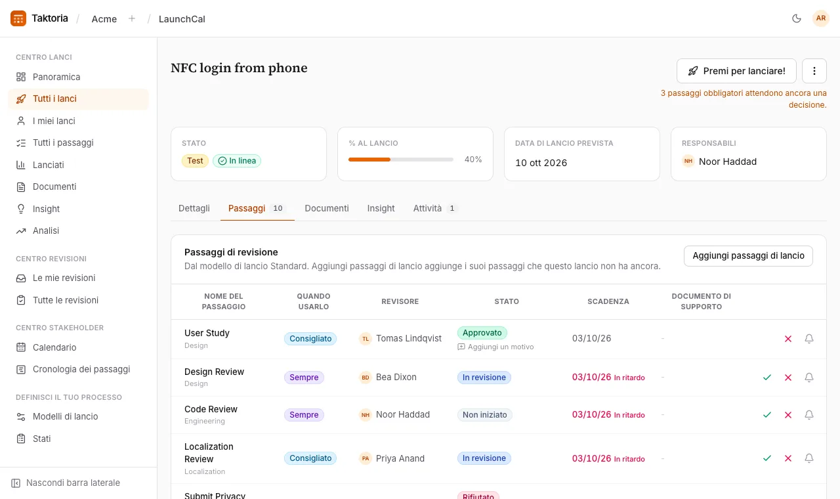Click the Premi per lanciare! button

point(736,71)
